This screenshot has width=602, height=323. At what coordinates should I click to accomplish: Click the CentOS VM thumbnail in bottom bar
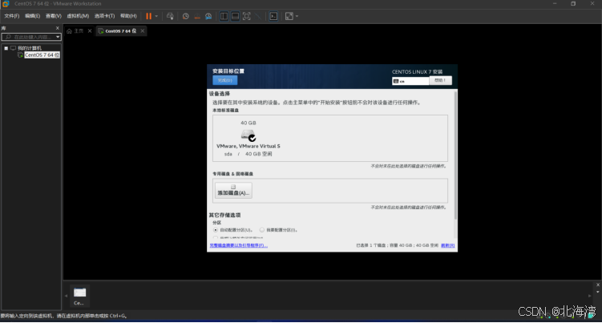pos(79,296)
